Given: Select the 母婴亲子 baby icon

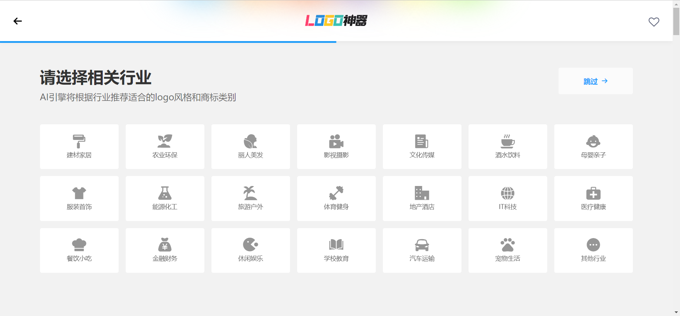Looking at the screenshot, I should [593, 141].
